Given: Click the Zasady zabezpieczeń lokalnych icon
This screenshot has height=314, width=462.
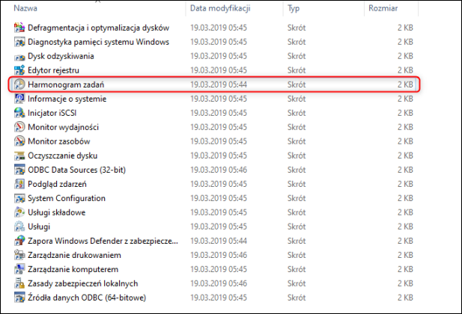Looking at the screenshot, I should (19, 283).
